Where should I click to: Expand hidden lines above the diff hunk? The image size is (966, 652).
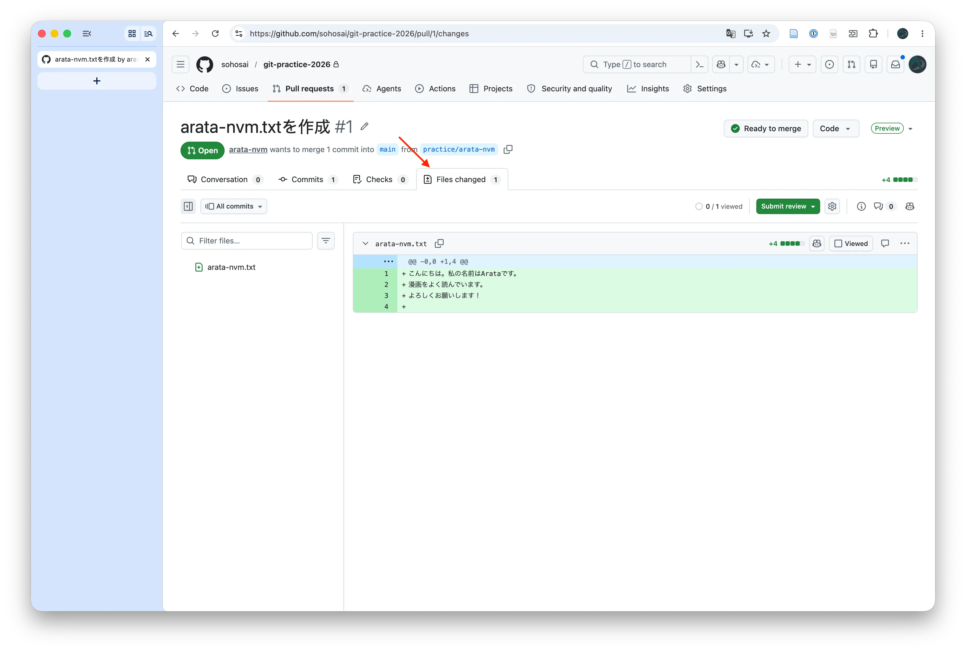[x=388, y=261]
